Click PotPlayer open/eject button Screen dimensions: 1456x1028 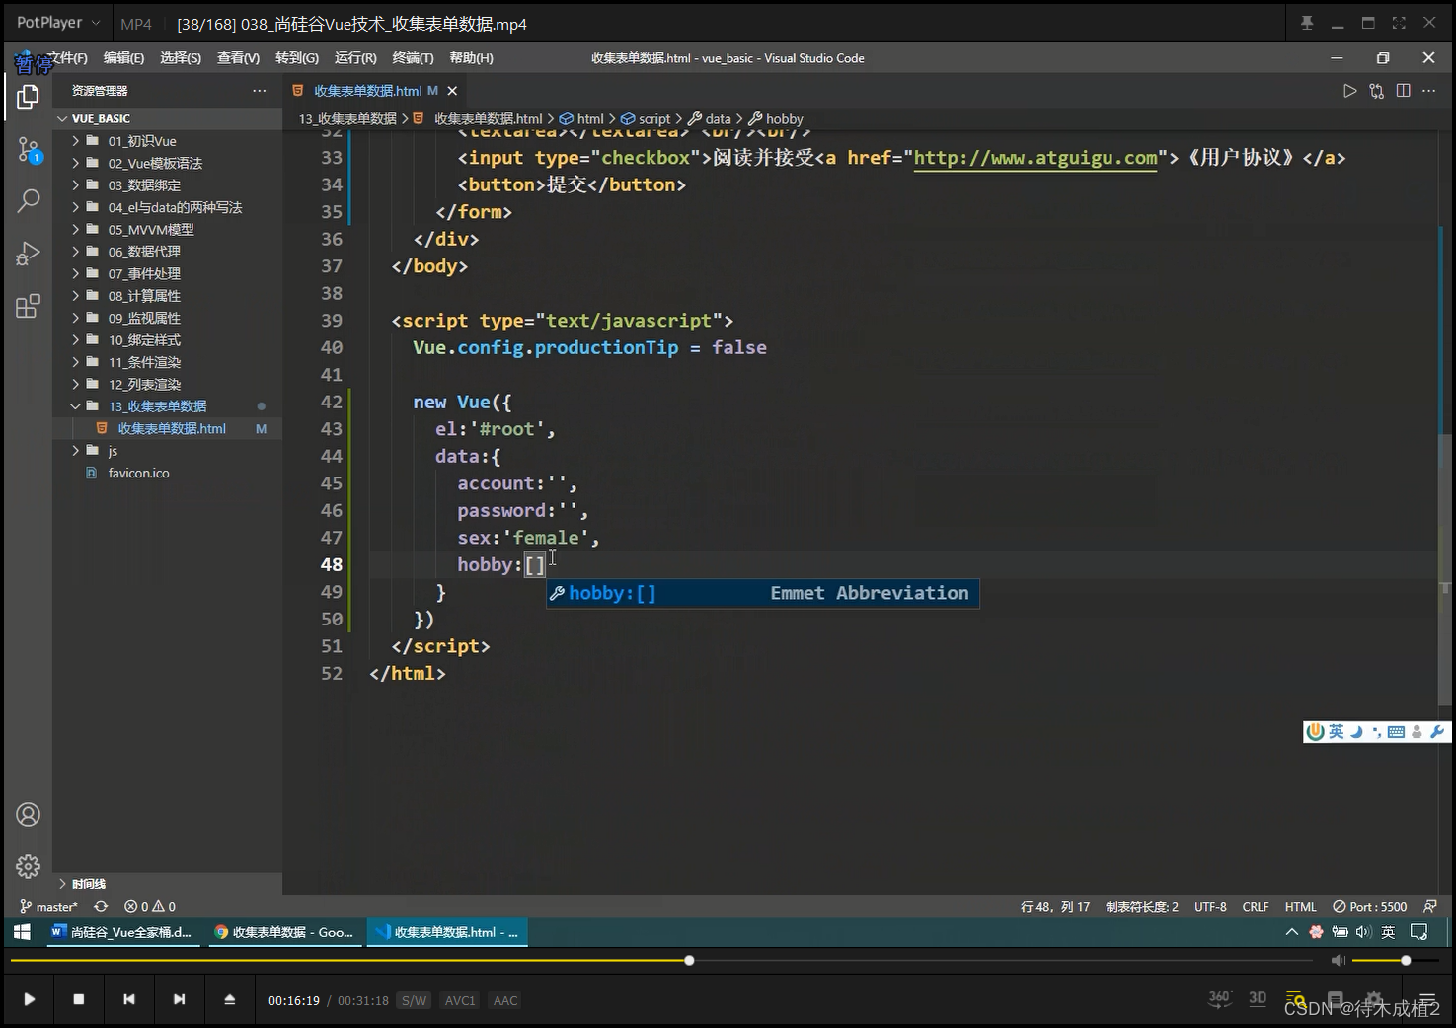coord(229,999)
